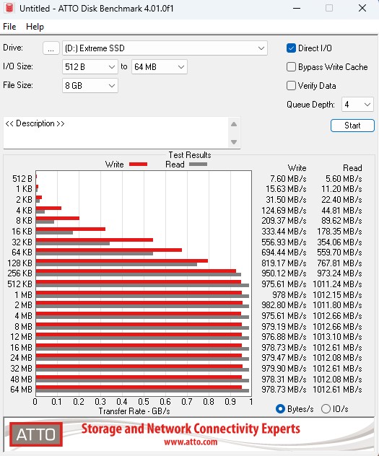Click the Write column header
The width and height of the screenshot is (379, 456).
(297, 168)
